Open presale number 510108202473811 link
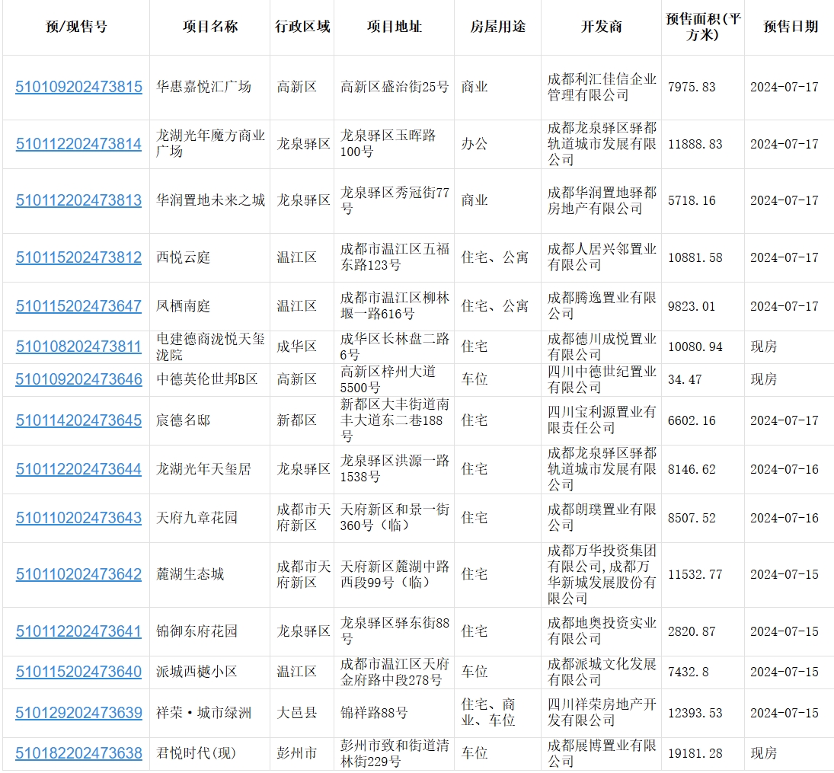The width and height of the screenshot is (834, 773). (78, 347)
